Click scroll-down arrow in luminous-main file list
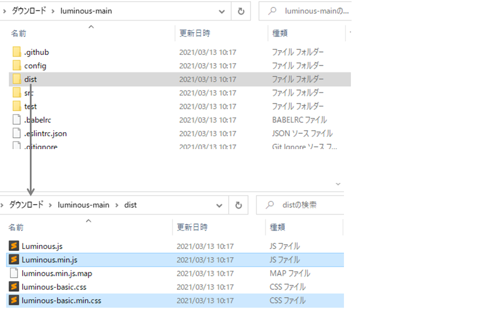The width and height of the screenshot is (482, 311). pyautogui.click(x=338, y=184)
